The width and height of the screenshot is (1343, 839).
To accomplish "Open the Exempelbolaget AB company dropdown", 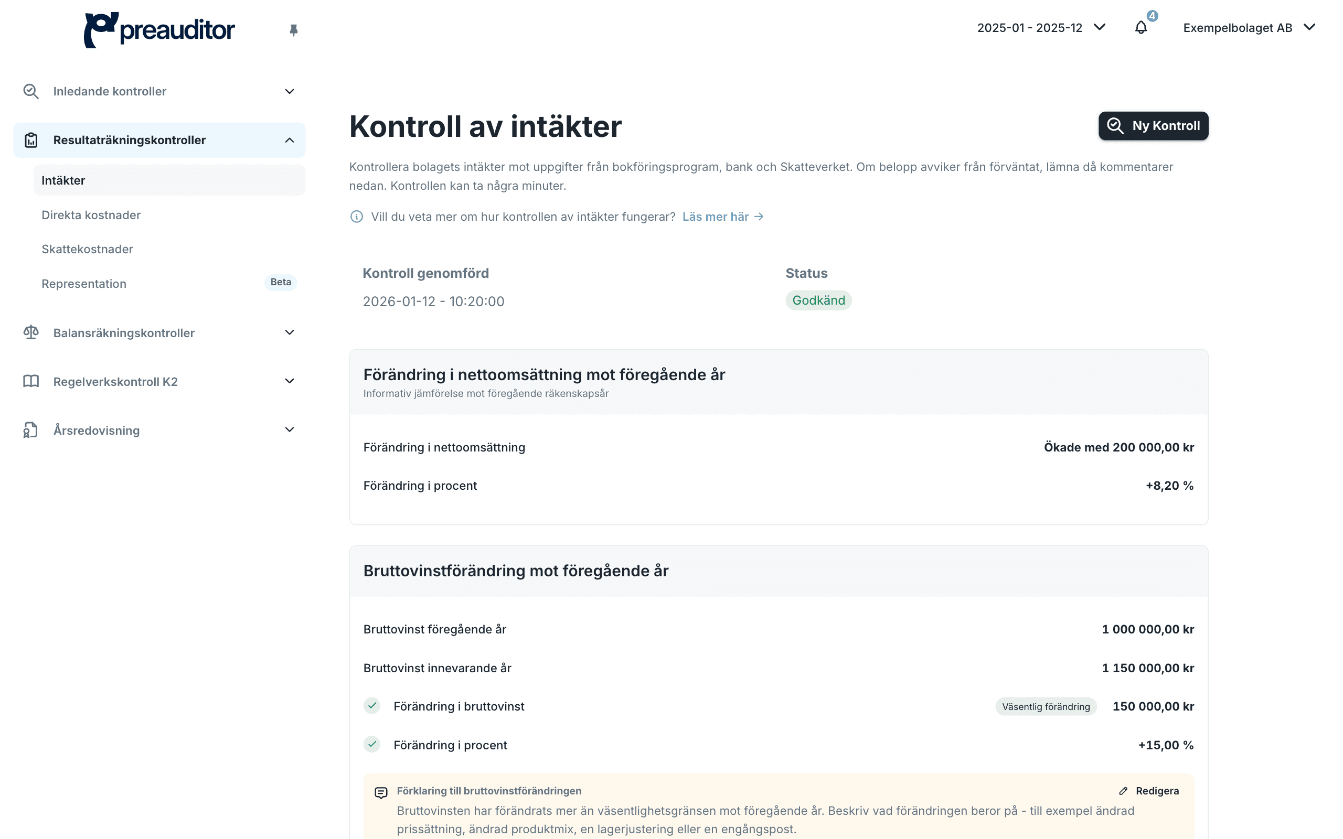I will click(x=1249, y=28).
